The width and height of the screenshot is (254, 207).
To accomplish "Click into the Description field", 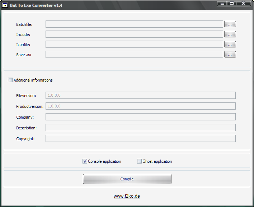I will [x=141, y=128].
